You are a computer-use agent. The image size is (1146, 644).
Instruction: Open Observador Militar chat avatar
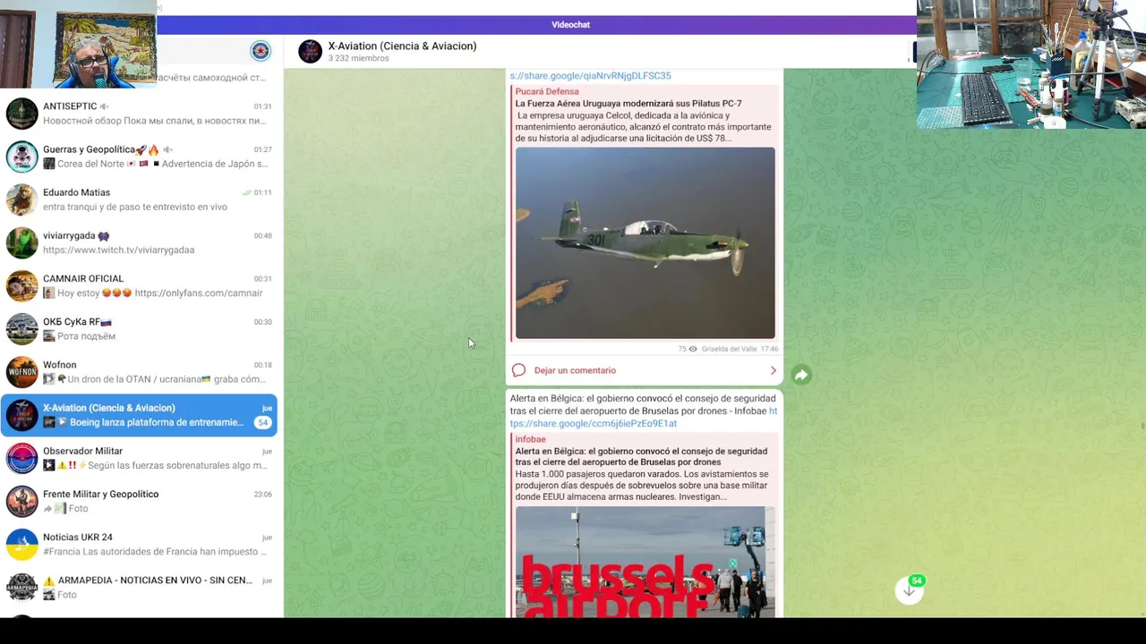click(x=21, y=458)
